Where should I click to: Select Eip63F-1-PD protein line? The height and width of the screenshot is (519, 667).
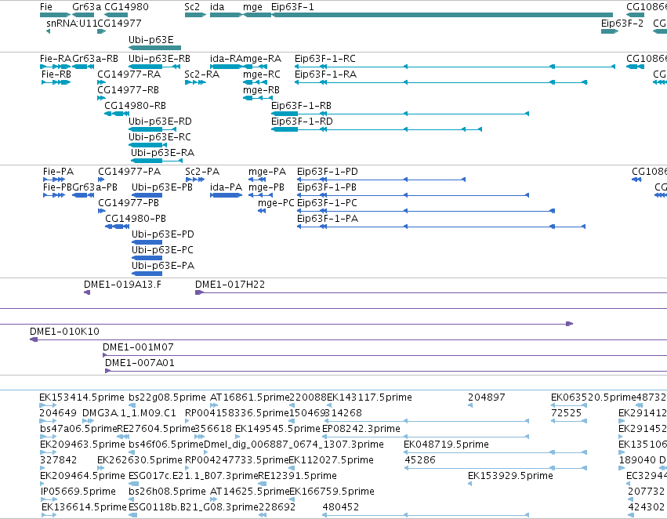tap(381, 180)
